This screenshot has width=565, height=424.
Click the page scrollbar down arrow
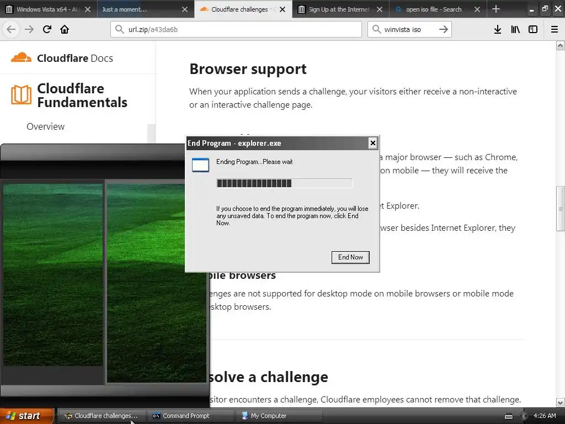[561, 402]
